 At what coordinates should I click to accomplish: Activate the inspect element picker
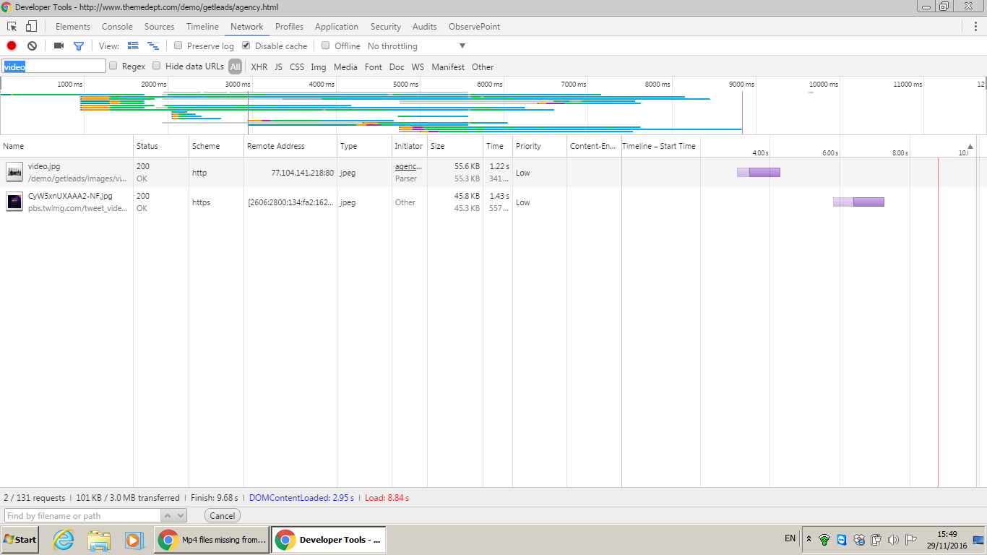[x=12, y=27]
